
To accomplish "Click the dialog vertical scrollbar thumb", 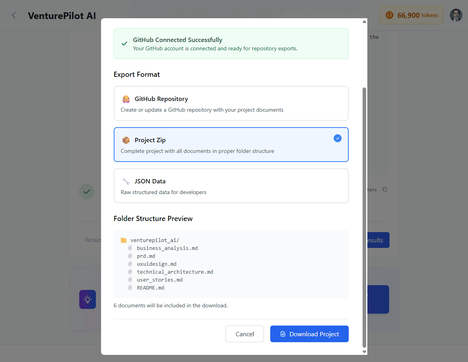I will [x=364, y=218].
